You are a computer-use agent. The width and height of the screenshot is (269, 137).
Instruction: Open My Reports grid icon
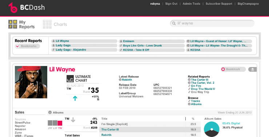(13, 24)
